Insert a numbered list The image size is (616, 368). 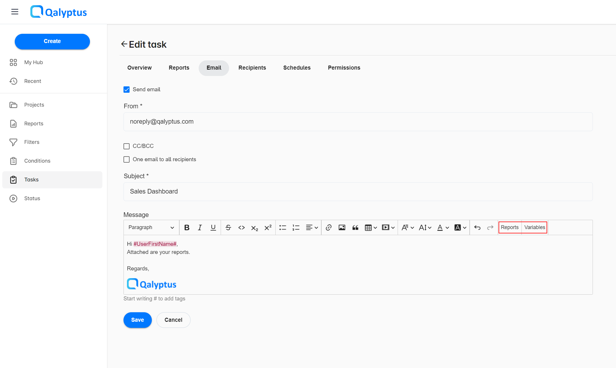click(x=296, y=228)
